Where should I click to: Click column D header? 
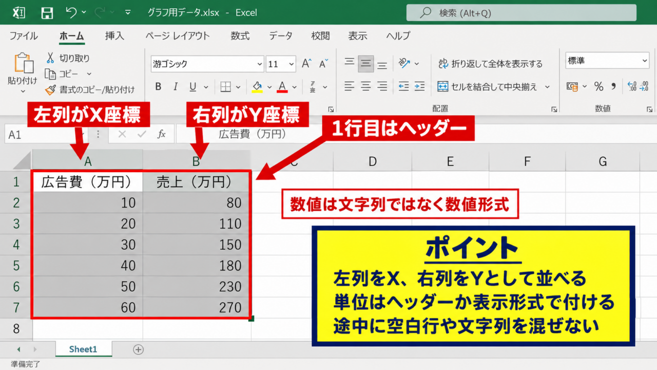[x=372, y=161]
